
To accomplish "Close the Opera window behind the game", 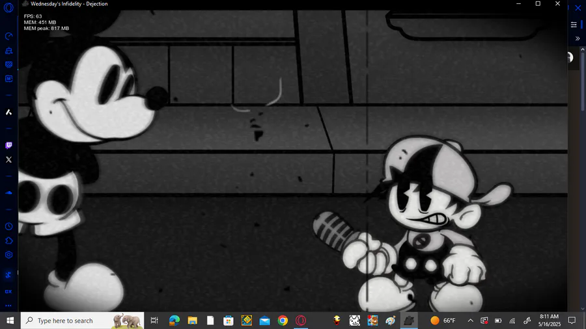I will click(578, 7).
